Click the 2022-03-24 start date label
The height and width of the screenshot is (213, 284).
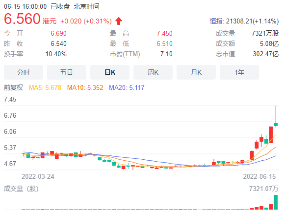click(38, 176)
